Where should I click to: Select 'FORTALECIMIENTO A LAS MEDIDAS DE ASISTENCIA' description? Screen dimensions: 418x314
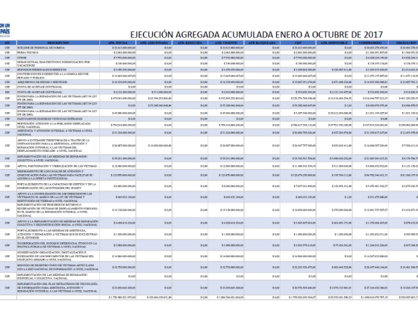[58, 234]
